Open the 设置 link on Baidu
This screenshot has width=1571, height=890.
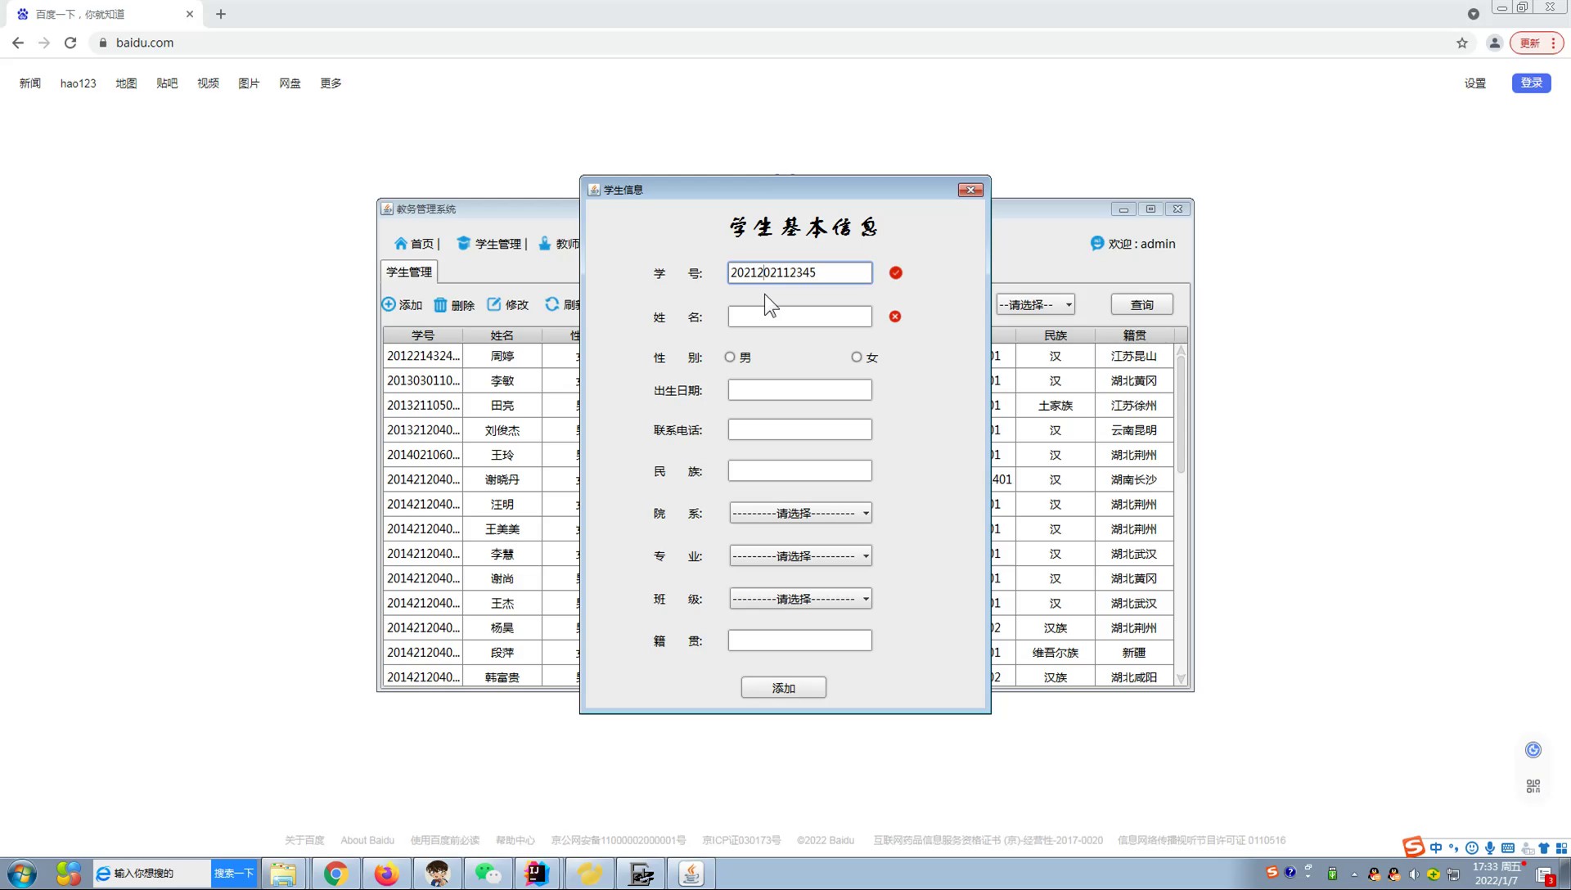(x=1475, y=83)
